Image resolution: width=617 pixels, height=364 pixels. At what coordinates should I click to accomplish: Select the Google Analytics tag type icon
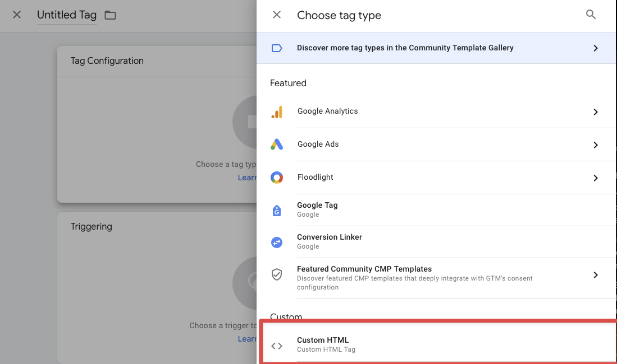click(x=277, y=111)
